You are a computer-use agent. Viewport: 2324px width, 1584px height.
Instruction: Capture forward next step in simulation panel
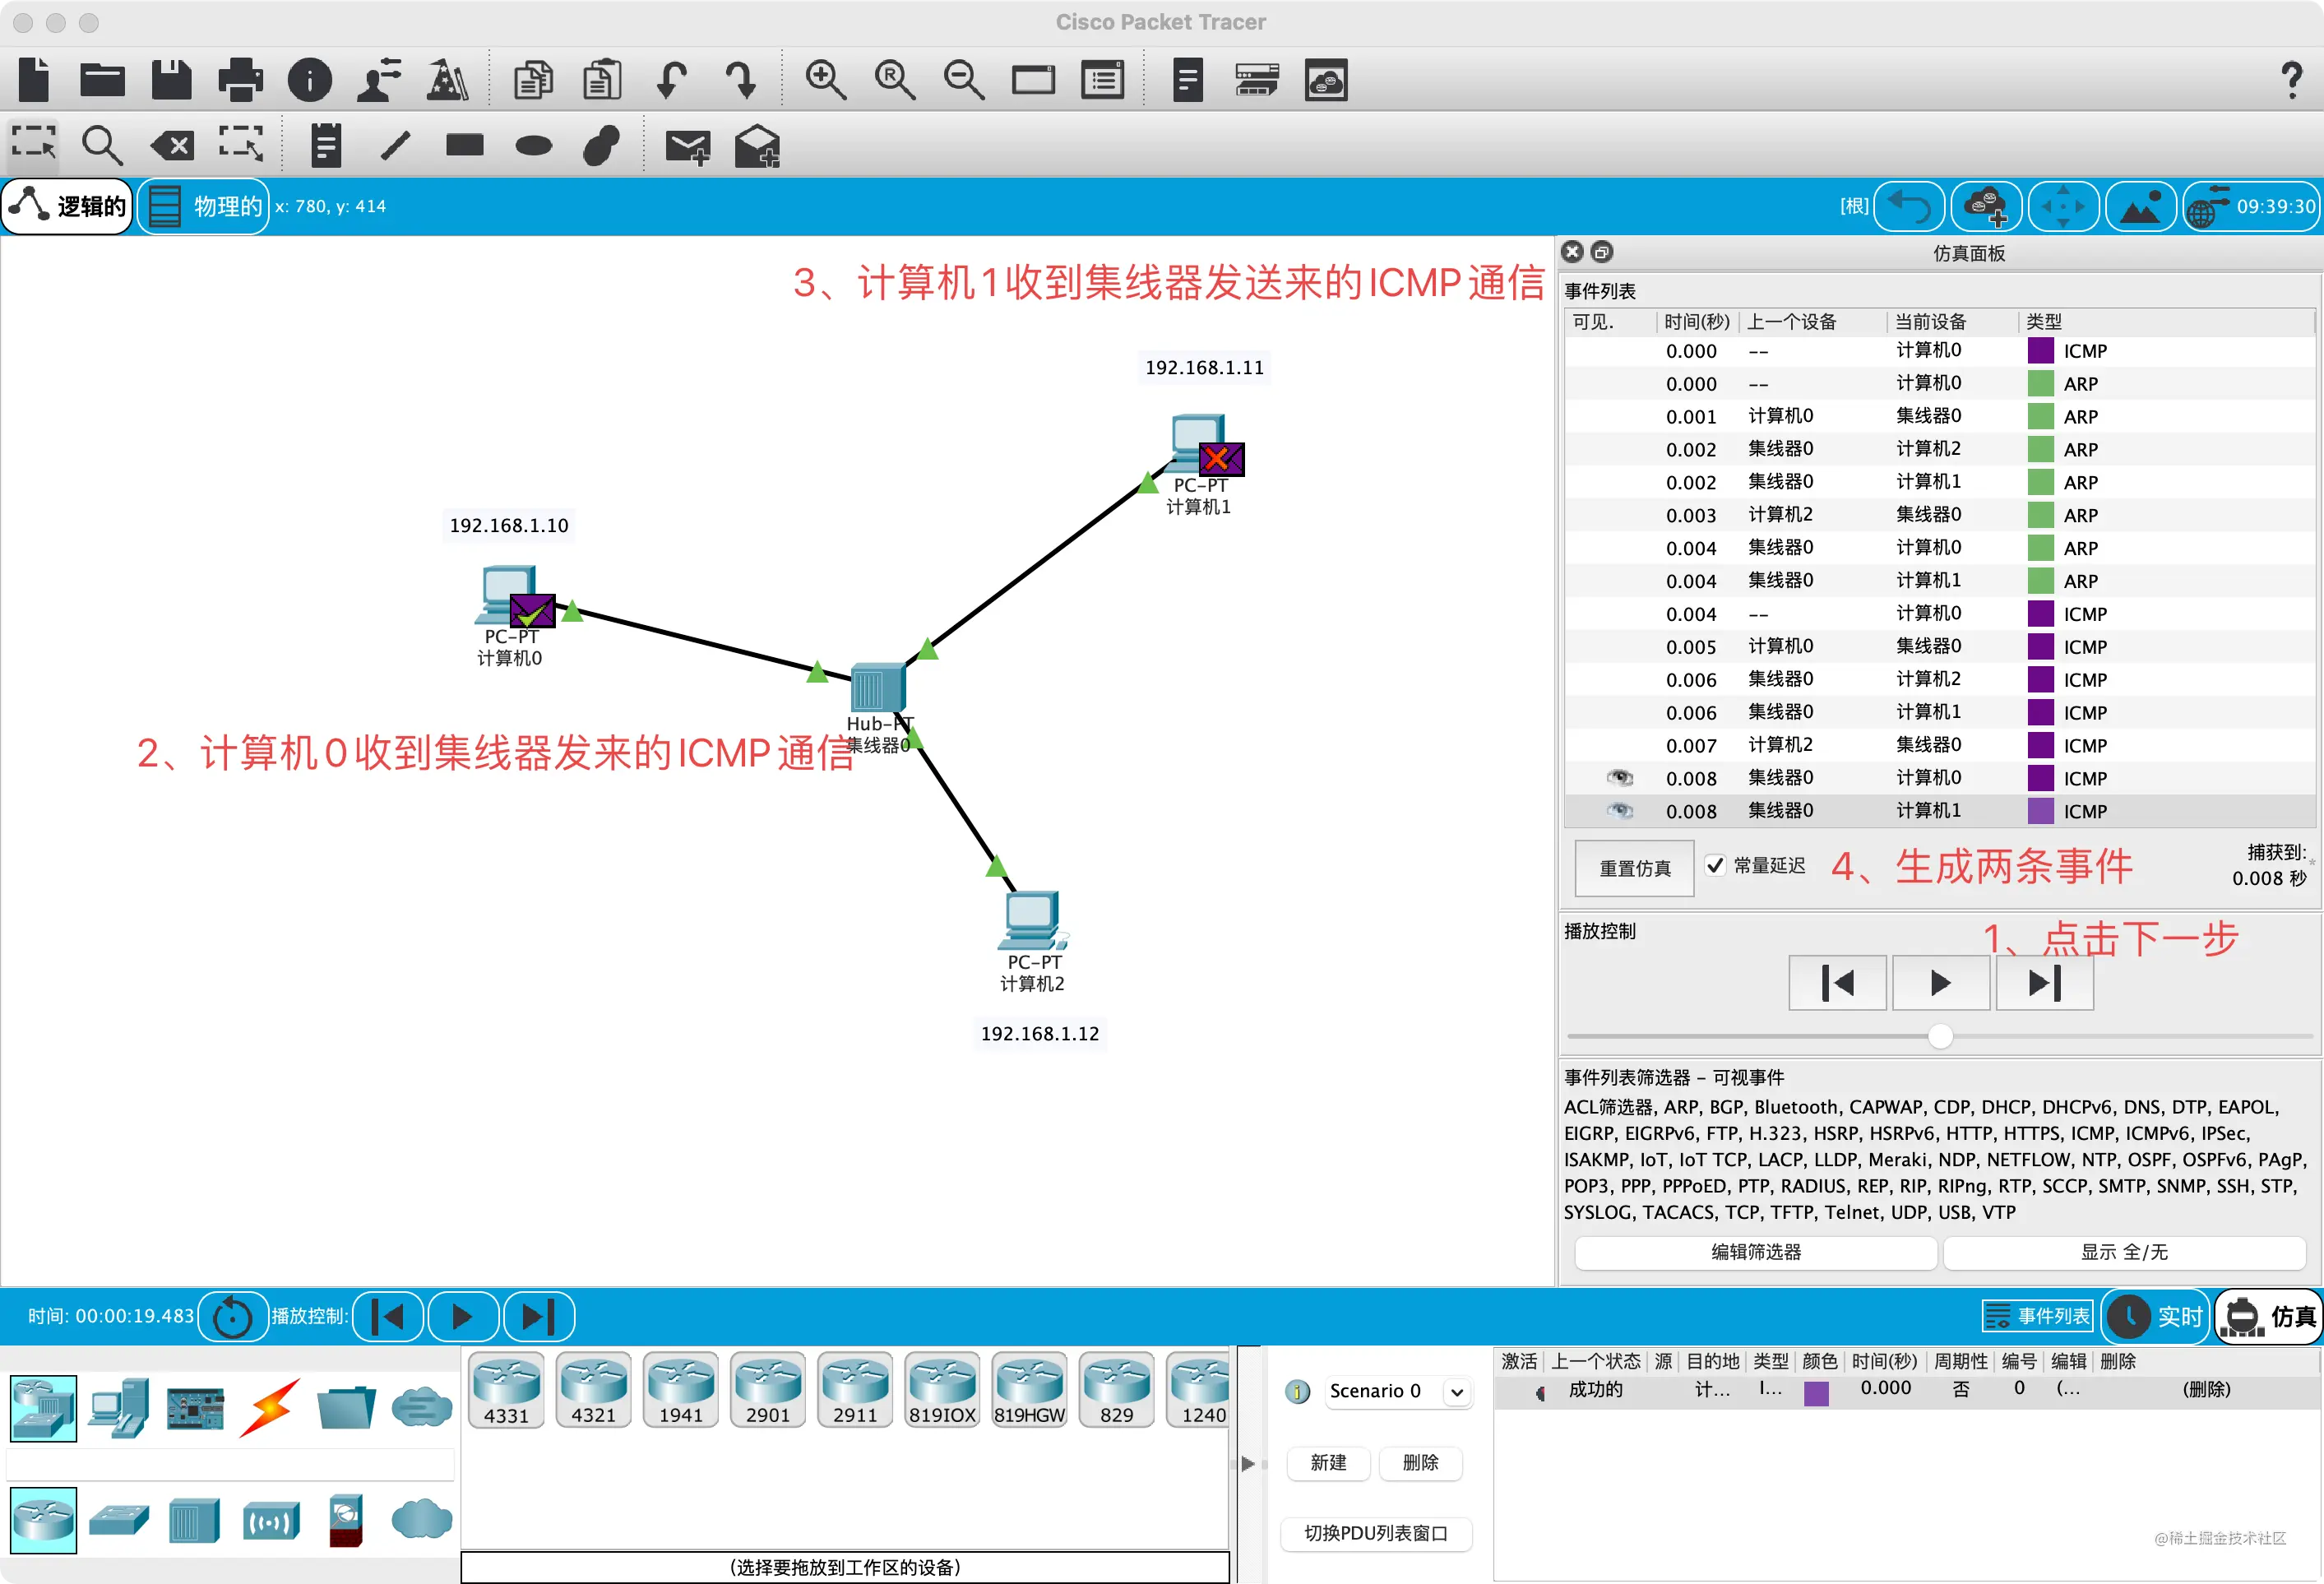tap(2044, 983)
